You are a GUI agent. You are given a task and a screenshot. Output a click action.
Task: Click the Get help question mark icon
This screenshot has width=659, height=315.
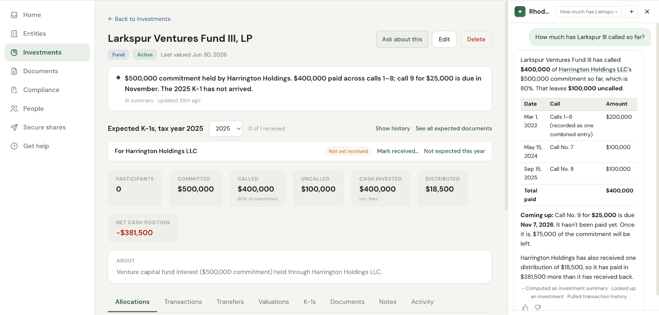click(x=14, y=146)
